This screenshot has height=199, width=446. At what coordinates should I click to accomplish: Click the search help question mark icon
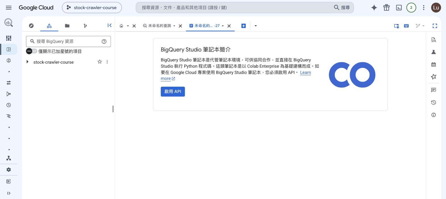tap(104, 42)
